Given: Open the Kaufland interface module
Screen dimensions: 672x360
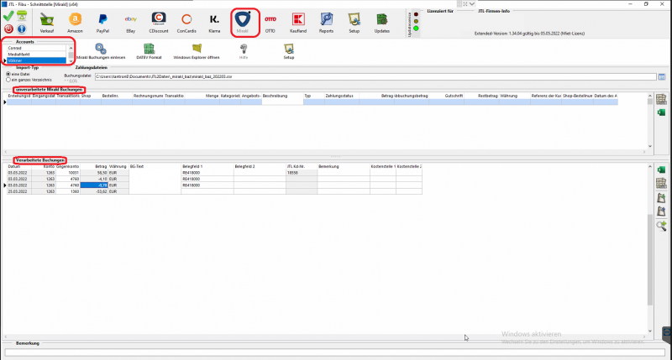Looking at the screenshot, I should pos(297,21).
